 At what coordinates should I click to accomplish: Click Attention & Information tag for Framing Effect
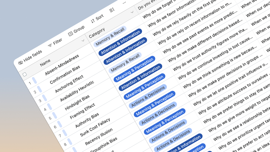click(141, 77)
